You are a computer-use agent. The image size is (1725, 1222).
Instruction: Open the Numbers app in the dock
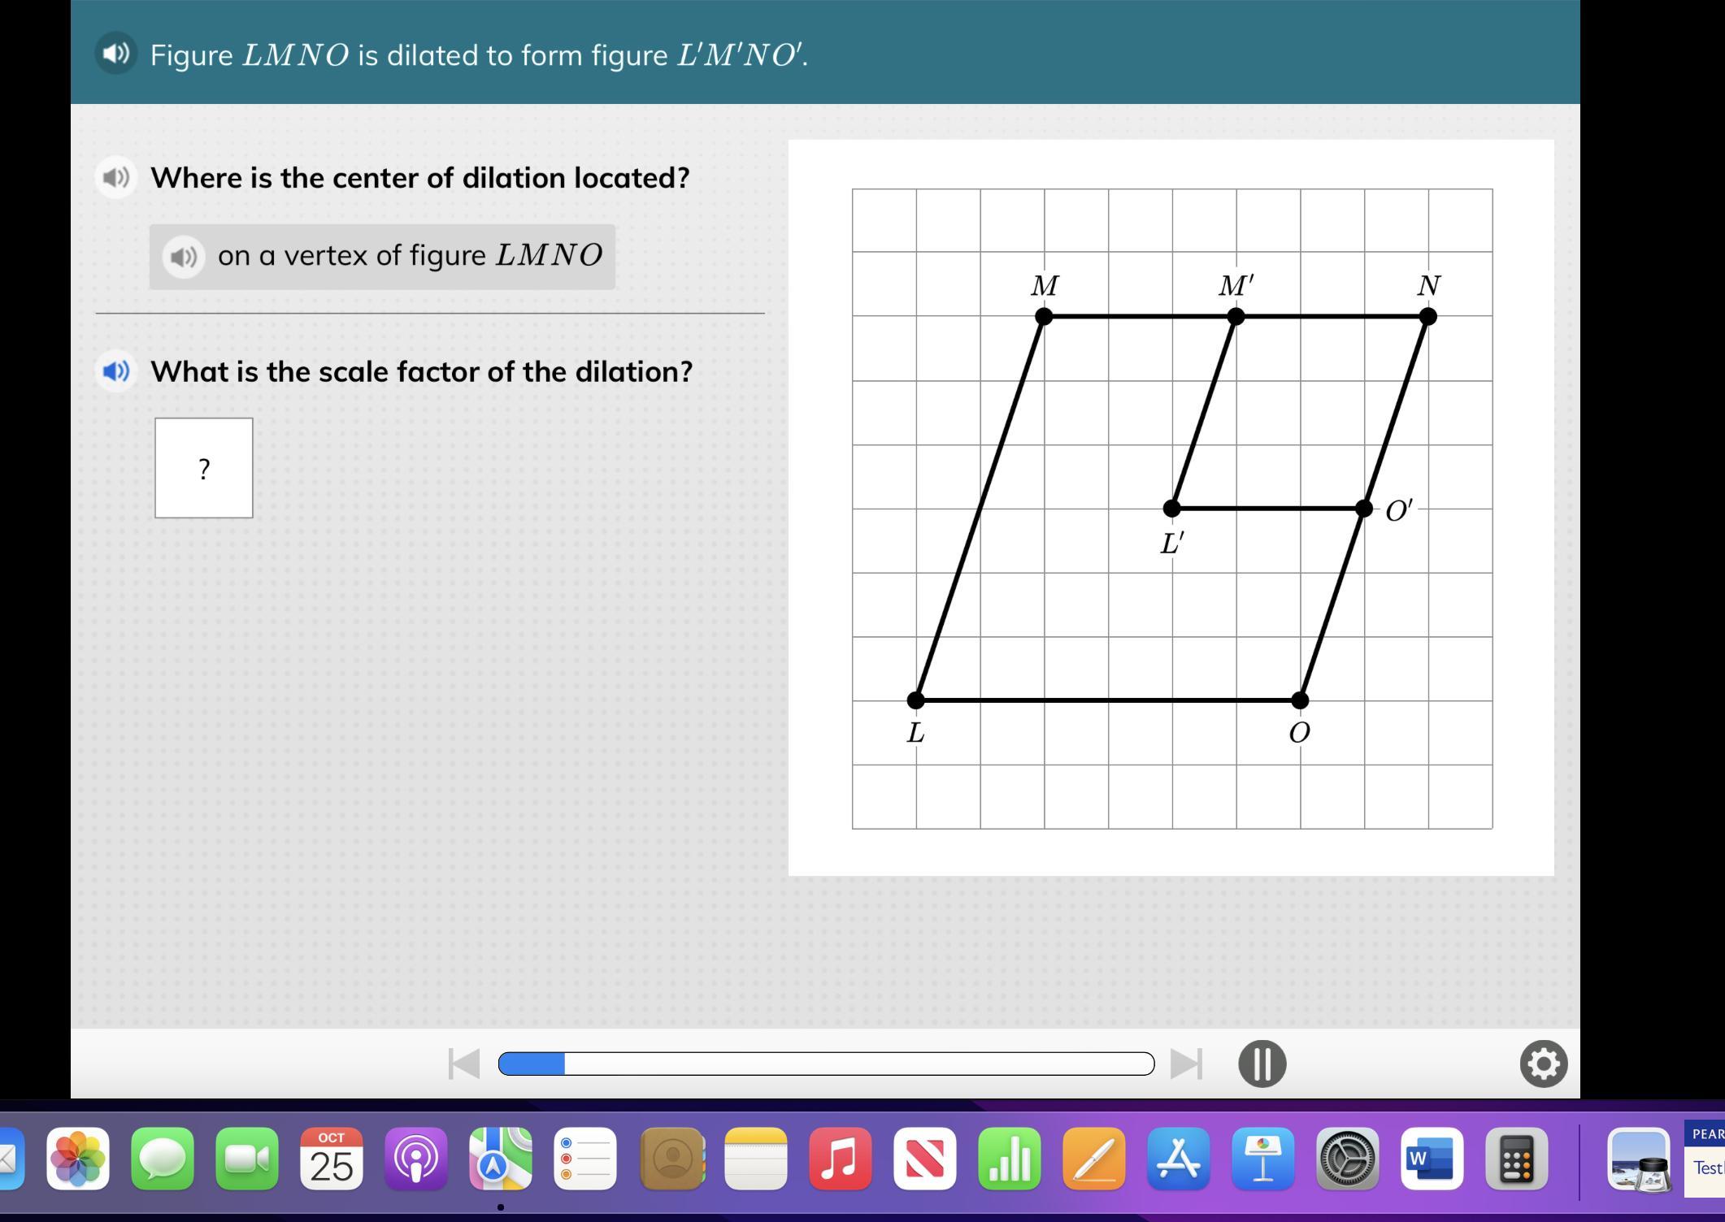(1009, 1159)
